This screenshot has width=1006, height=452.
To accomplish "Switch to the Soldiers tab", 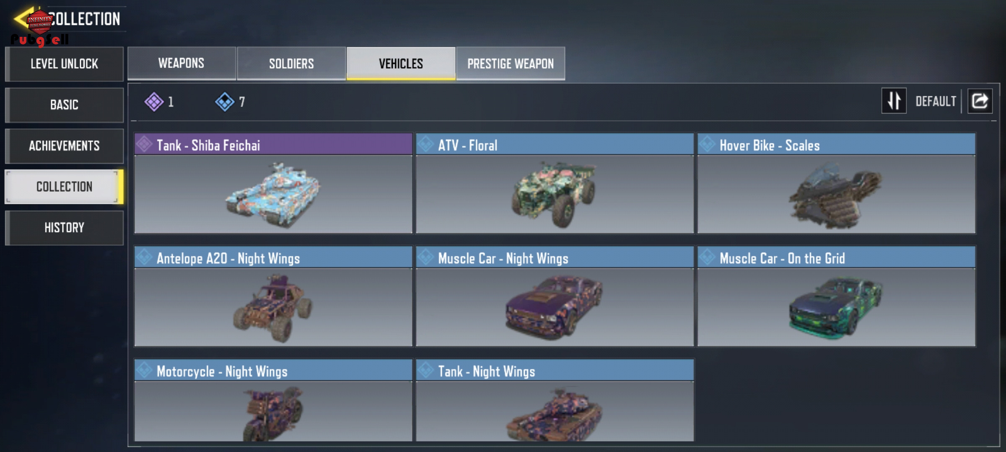I will [291, 63].
